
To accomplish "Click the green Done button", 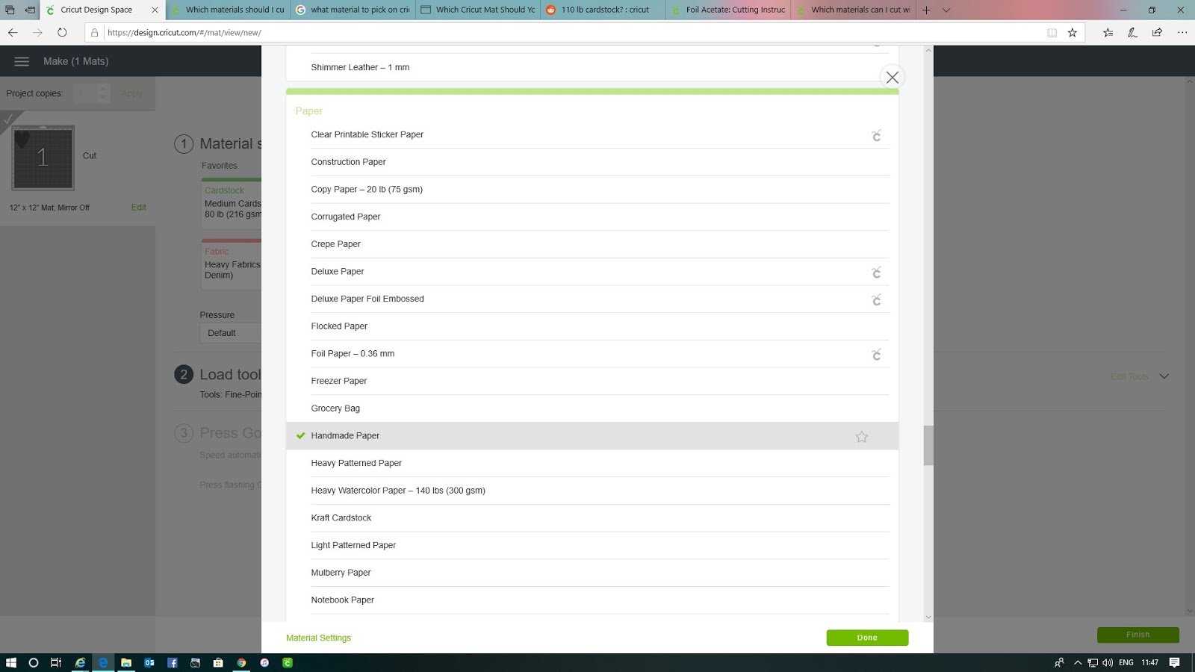I will pyautogui.click(x=867, y=638).
